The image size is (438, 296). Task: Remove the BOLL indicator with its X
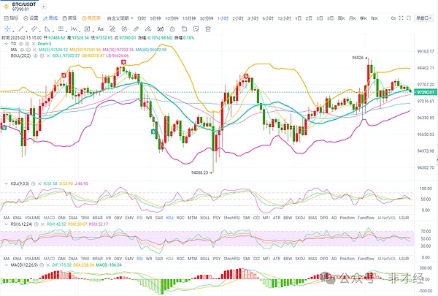tap(48, 56)
